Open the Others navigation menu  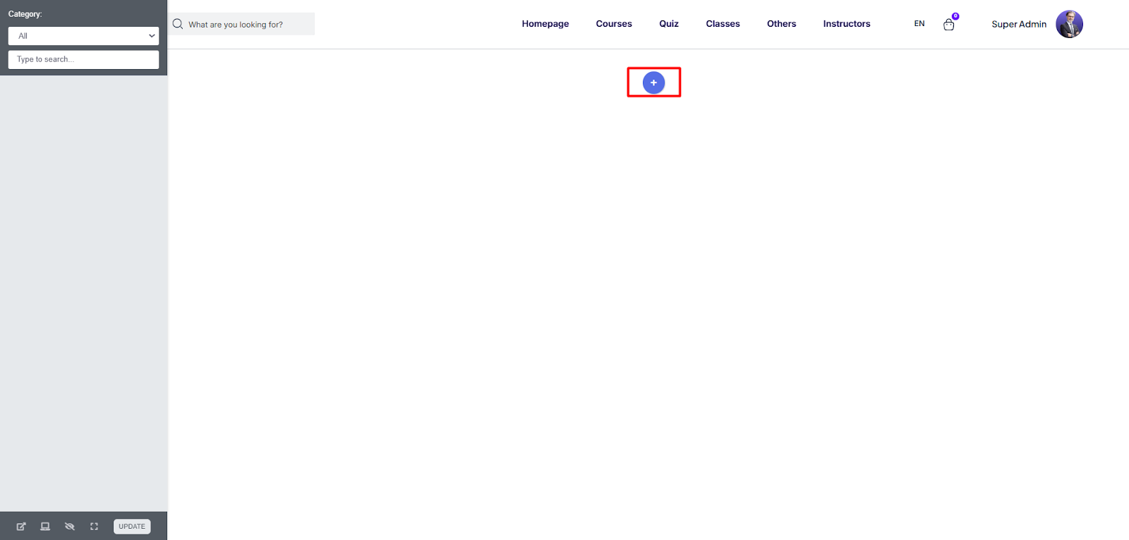coord(781,24)
